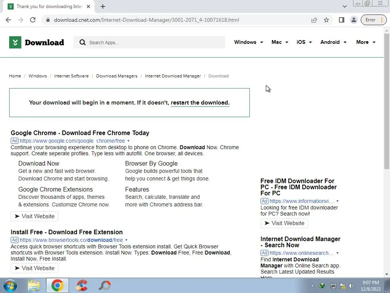Share this page via address bar icon

pos(314,20)
